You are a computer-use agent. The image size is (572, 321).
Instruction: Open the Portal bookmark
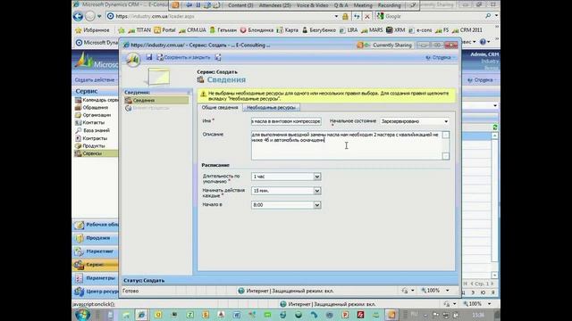coord(164,30)
